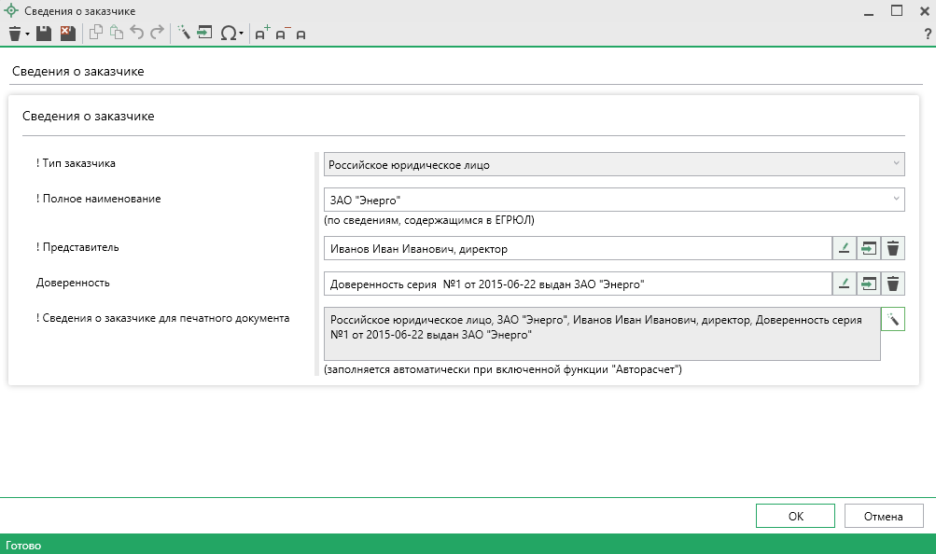Image resolution: width=936 pixels, height=554 pixels.
Task: Click the magic wand autocalculation icon in the toolbar
Action: tap(183, 34)
